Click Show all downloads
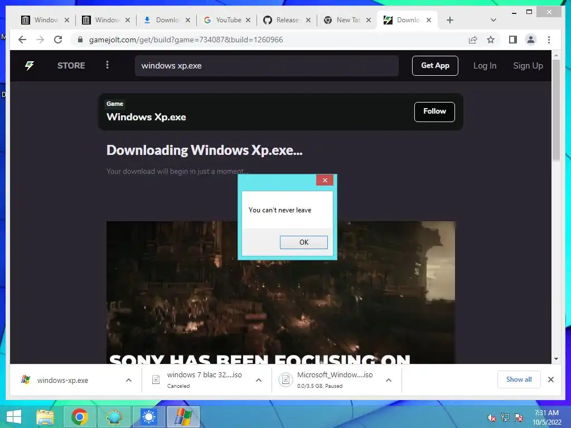Viewport: 571px width, 428px height. click(x=519, y=380)
